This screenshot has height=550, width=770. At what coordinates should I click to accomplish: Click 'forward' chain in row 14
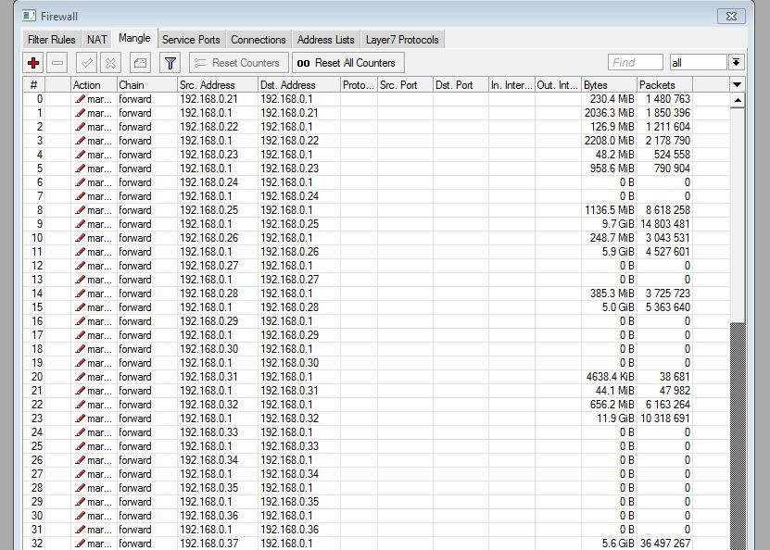[135, 294]
